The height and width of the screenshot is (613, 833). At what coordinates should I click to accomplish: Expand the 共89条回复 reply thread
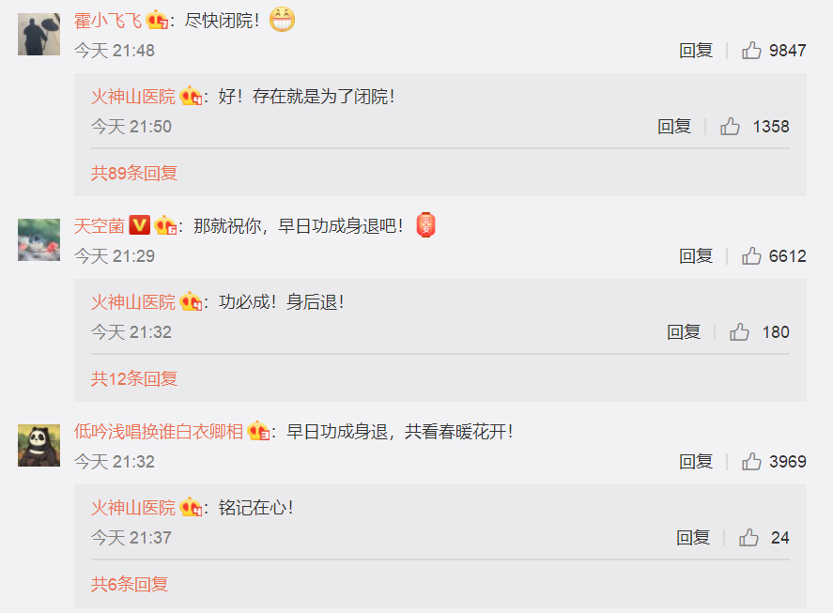(134, 173)
